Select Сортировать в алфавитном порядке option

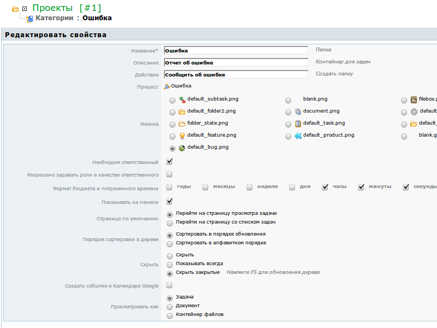pyautogui.click(x=170, y=244)
